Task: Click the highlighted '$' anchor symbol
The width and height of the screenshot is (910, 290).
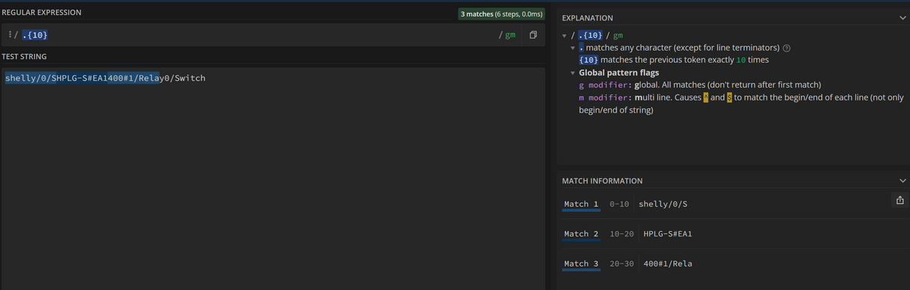Action: click(730, 98)
